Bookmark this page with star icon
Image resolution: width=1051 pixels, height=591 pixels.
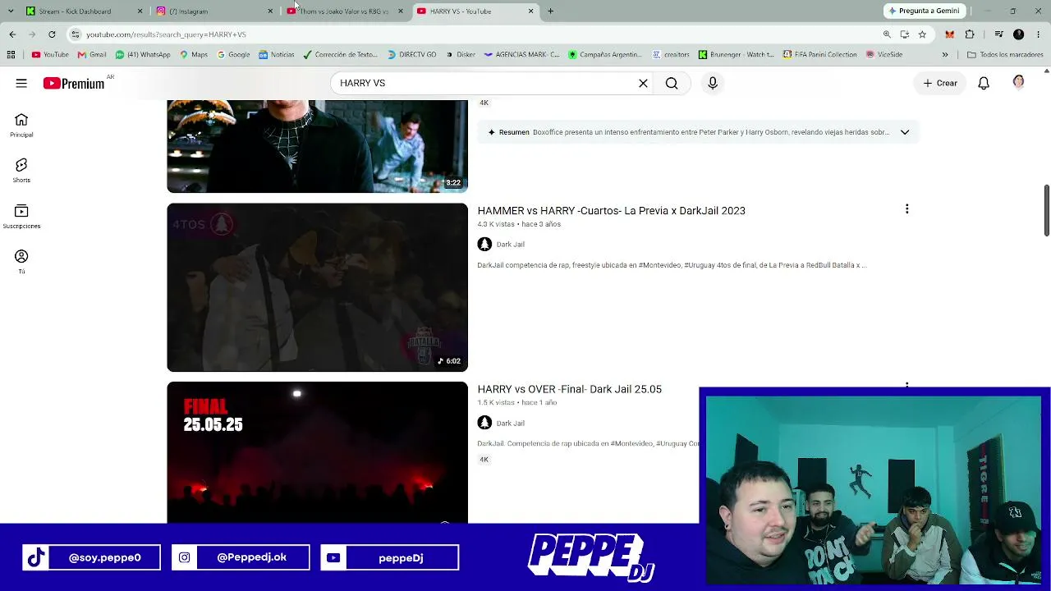922,34
